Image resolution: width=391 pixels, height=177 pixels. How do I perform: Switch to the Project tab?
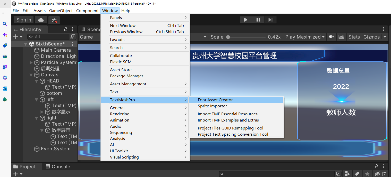pos(24,166)
